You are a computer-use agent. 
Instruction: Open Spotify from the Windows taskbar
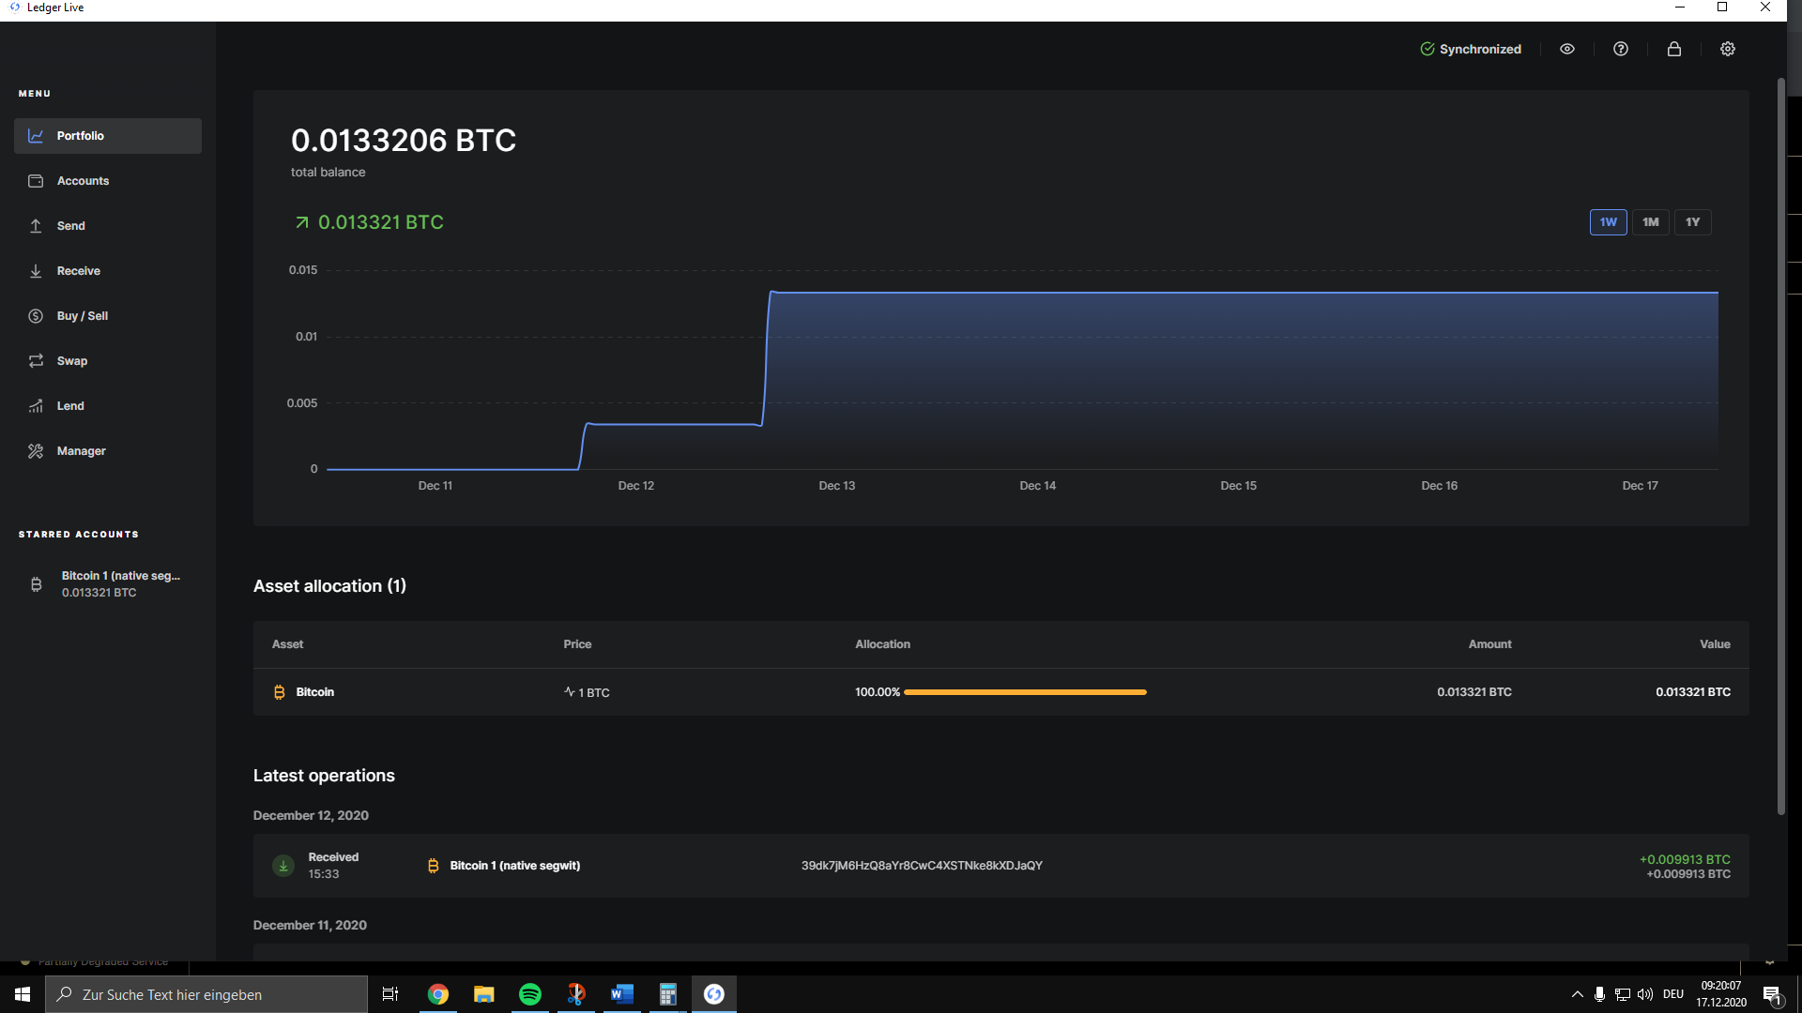(530, 994)
